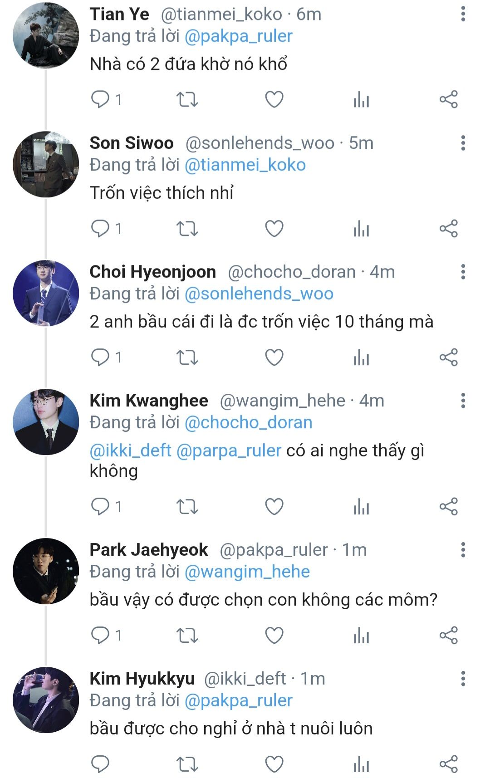Retweet Son Siwoo's reply
Image resolution: width=490 pixels, height=778 pixels.
click(x=187, y=228)
